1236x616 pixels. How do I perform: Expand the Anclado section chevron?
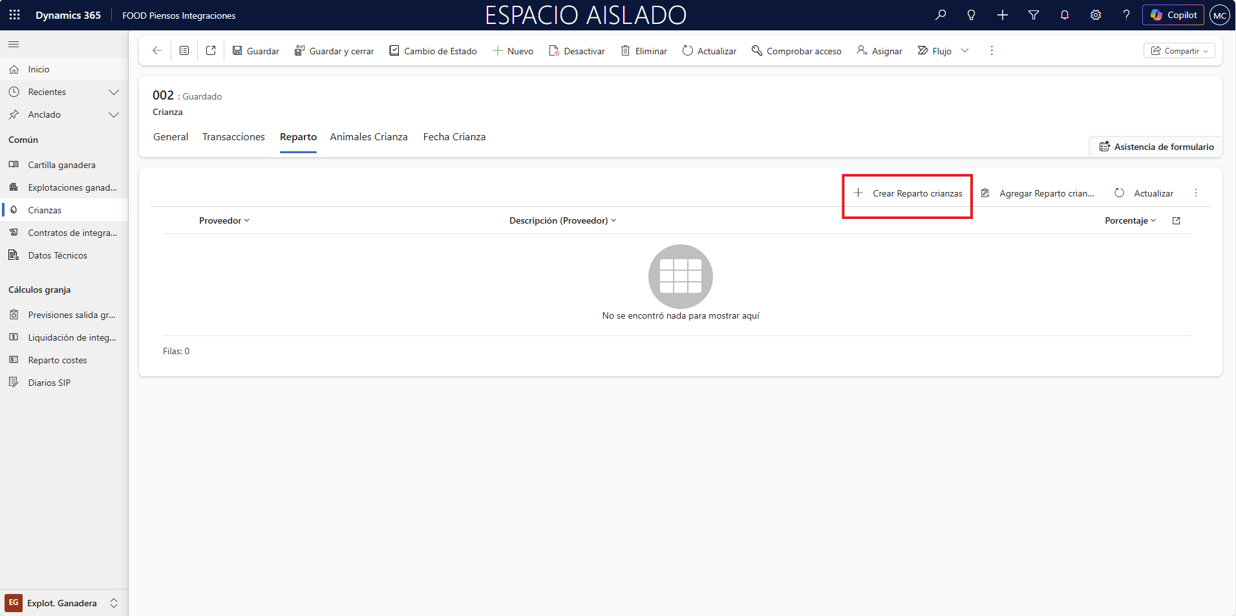[114, 114]
